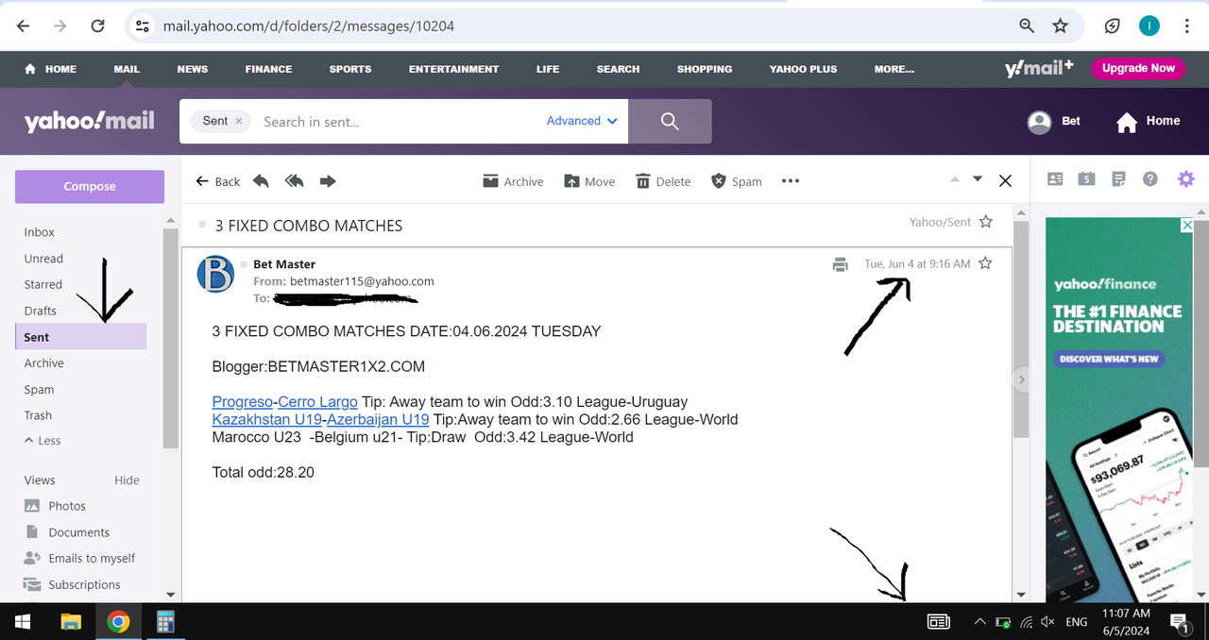Click the Upgrade Now button
Viewport: 1209px width, 640px height.
click(x=1138, y=68)
